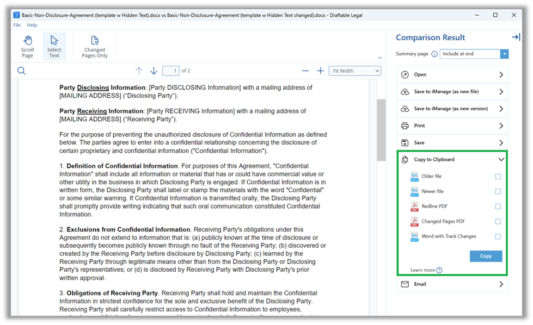Viewport: 533px width, 325px height.
Task: Click the page number input field
Action: pos(171,71)
